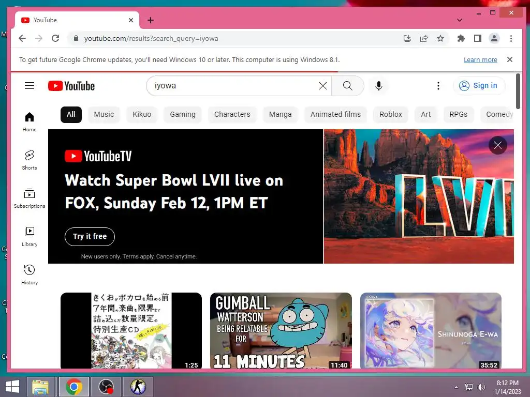The height and width of the screenshot is (397, 530).
Task: Click the address bar URL
Action: point(151,38)
